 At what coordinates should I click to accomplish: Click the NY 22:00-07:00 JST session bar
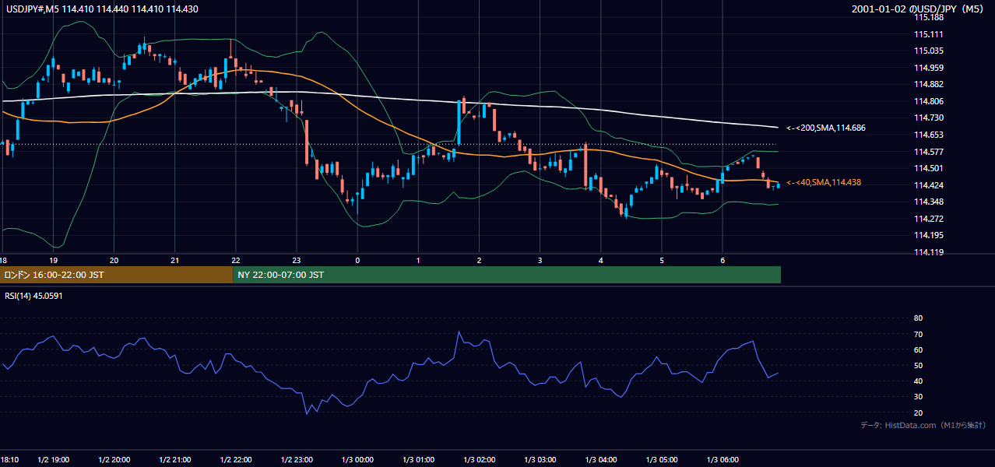[x=507, y=275]
